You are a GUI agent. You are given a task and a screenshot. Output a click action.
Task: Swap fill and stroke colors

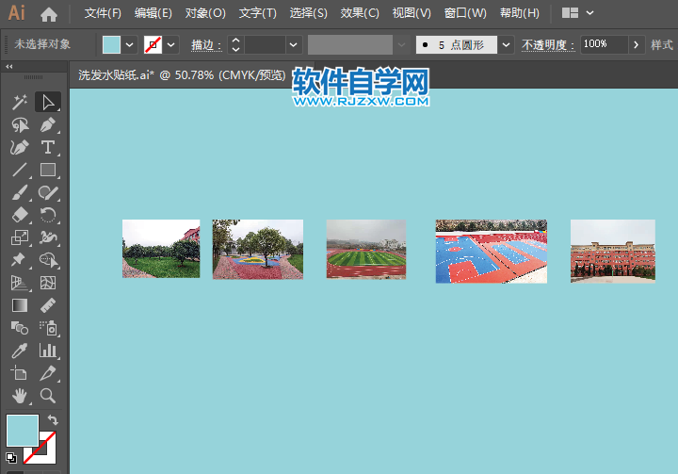(x=53, y=419)
